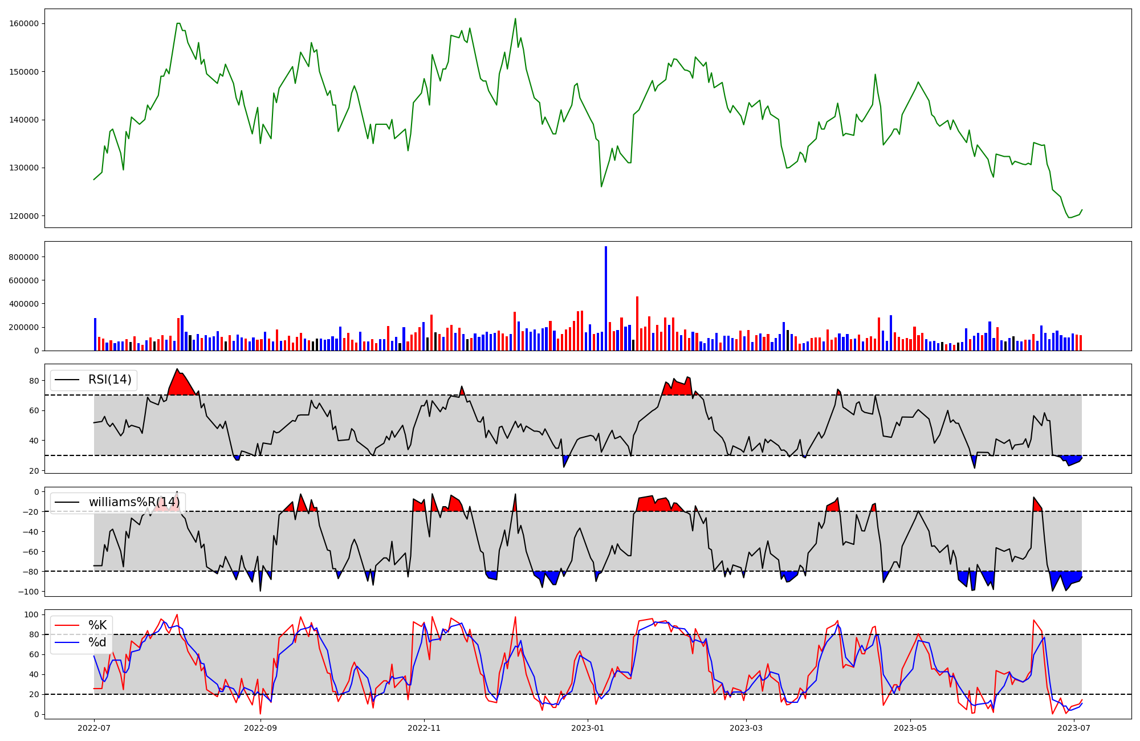The image size is (1140, 741).
Task: Click the 2022-07 date tick label
Action: pyautogui.click(x=94, y=728)
